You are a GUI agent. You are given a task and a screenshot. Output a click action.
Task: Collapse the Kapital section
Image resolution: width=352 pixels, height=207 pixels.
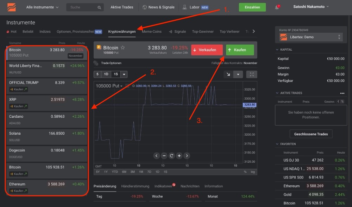(277, 50)
